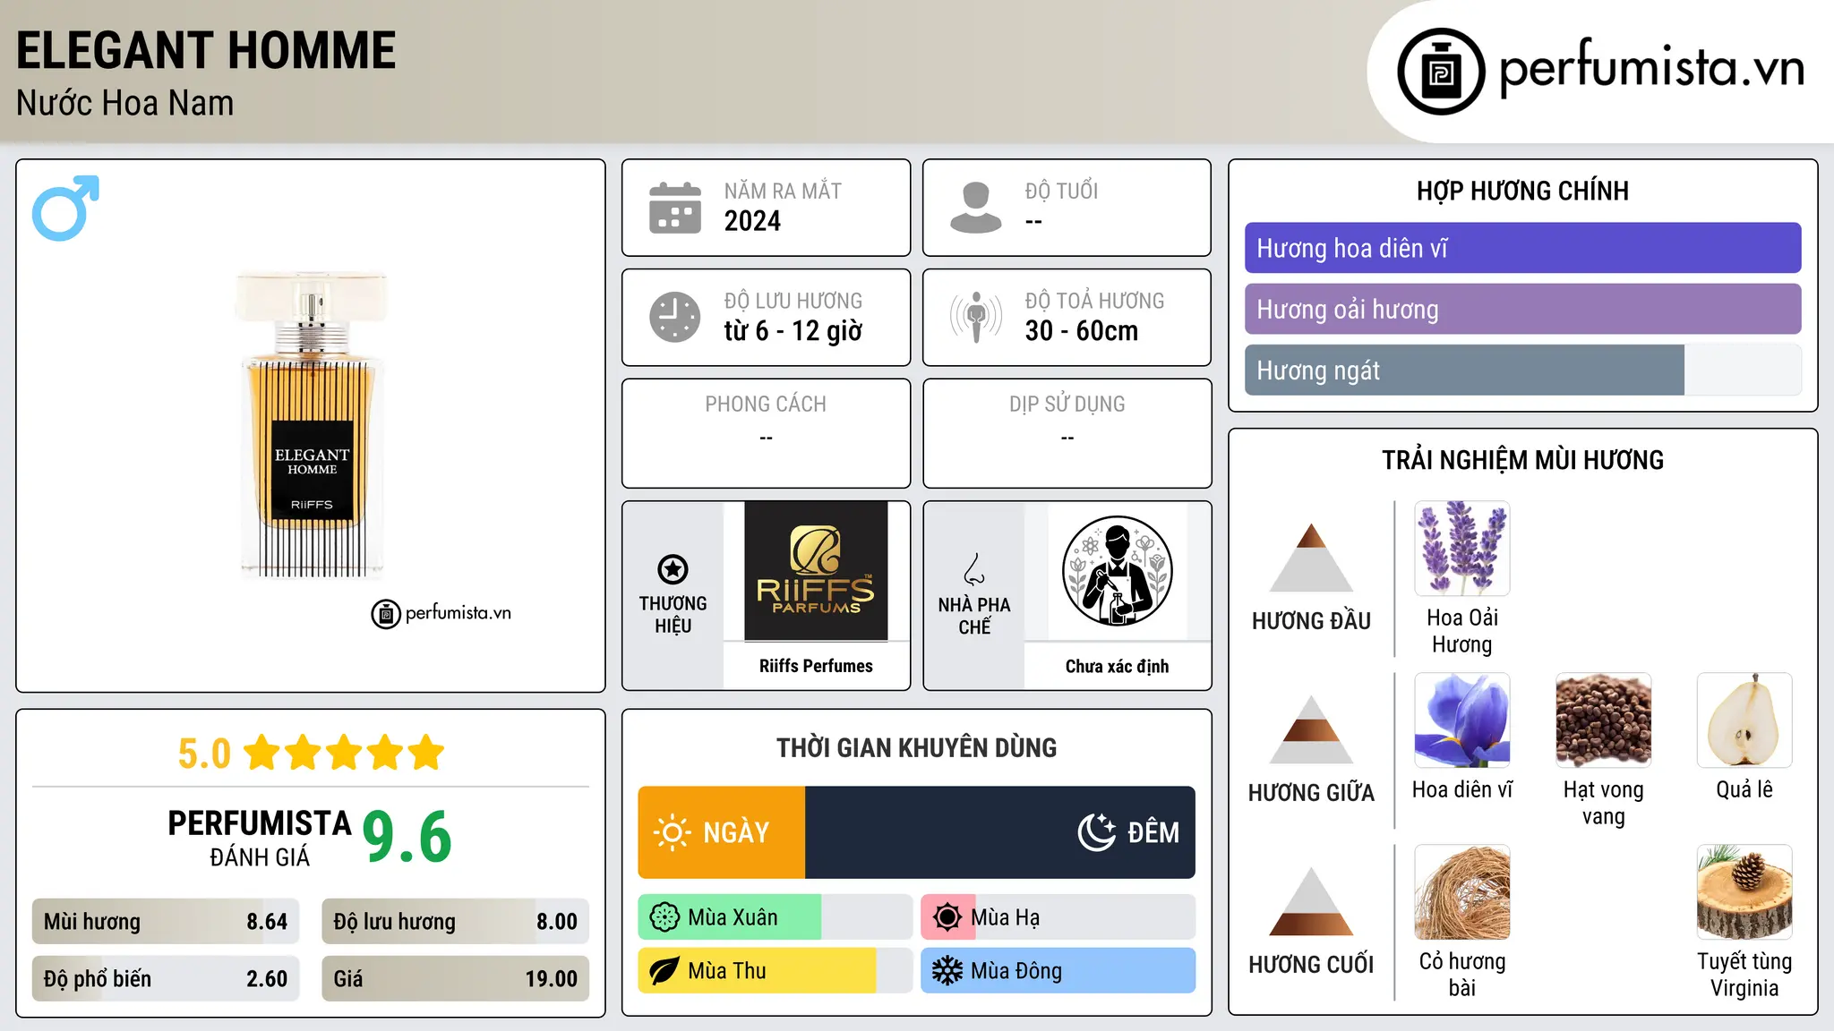Open the Hoa diên vĩ iris image

coord(1462,720)
